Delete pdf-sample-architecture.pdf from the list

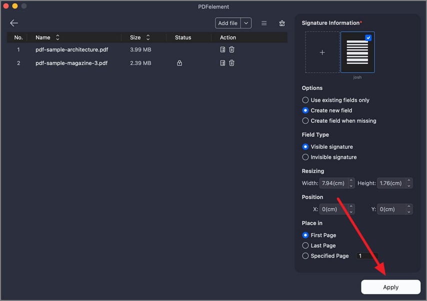pos(231,49)
